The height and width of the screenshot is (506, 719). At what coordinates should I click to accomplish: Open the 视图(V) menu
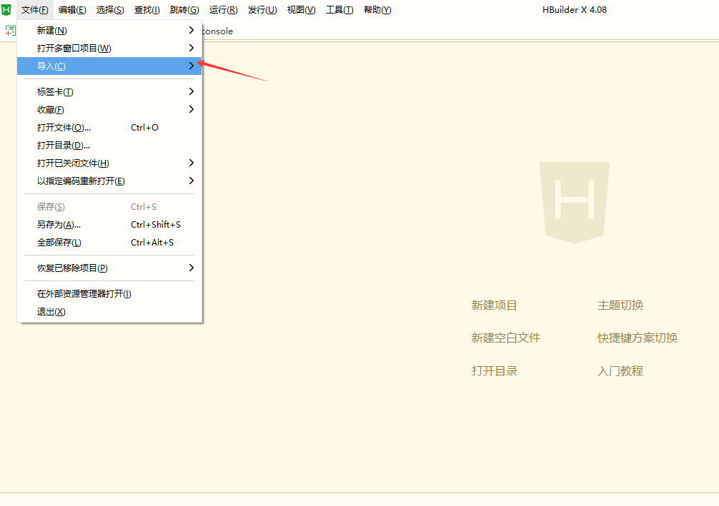pyautogui.click(x=302, y=9)
